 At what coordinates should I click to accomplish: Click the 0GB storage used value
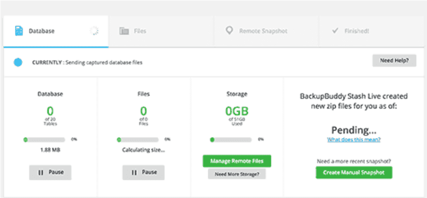click(x=237, y=111)
